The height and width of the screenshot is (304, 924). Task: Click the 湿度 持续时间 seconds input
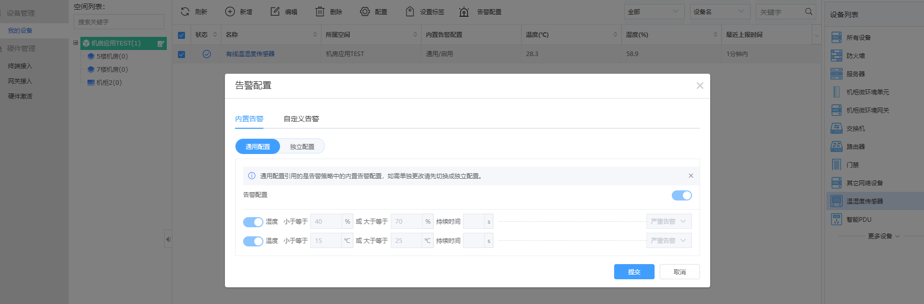pos(474,221)
